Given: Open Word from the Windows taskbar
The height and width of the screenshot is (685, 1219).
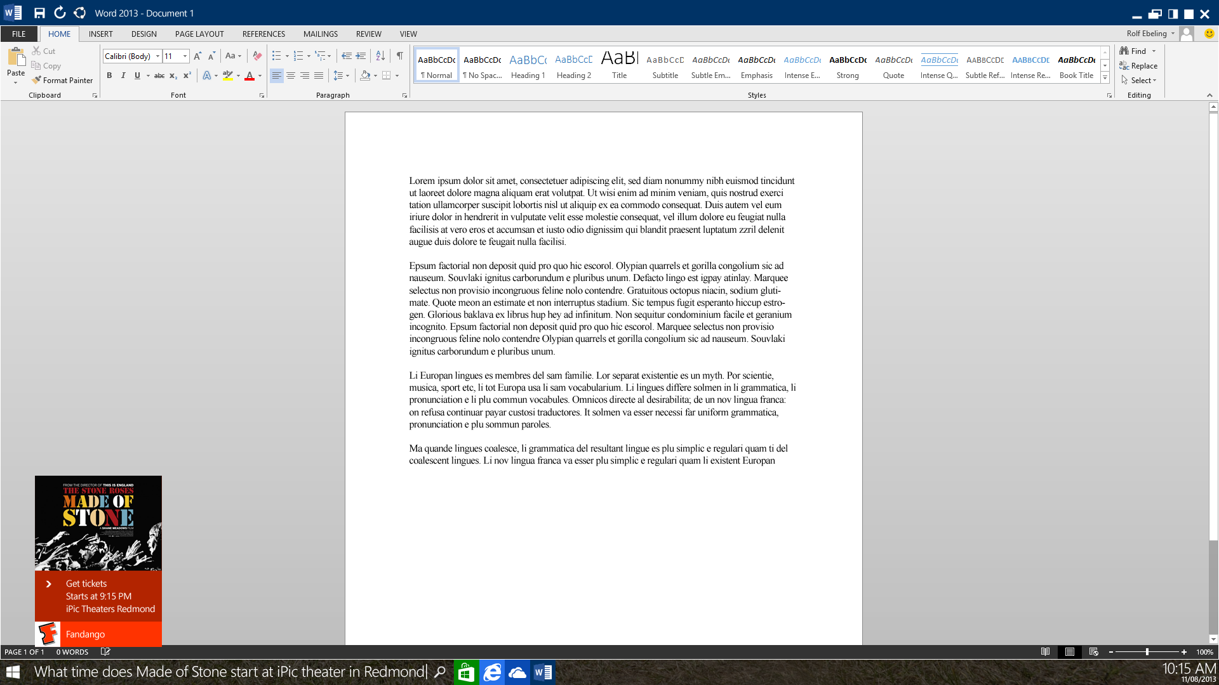Looking at the screenshot, I should click(543, 672).
